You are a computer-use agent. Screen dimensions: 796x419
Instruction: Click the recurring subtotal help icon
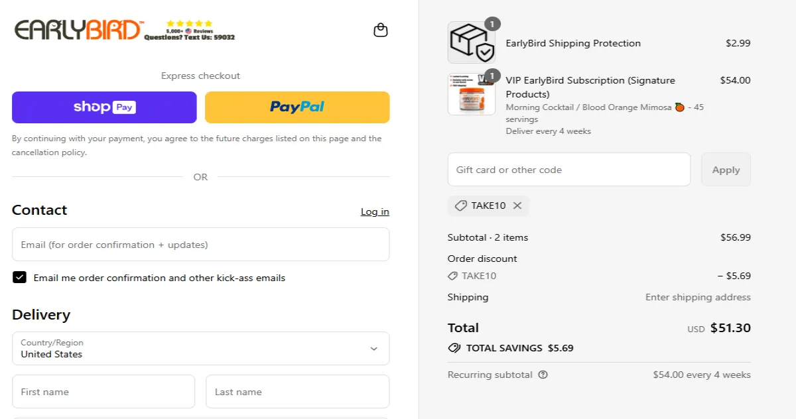pos(543,375)
